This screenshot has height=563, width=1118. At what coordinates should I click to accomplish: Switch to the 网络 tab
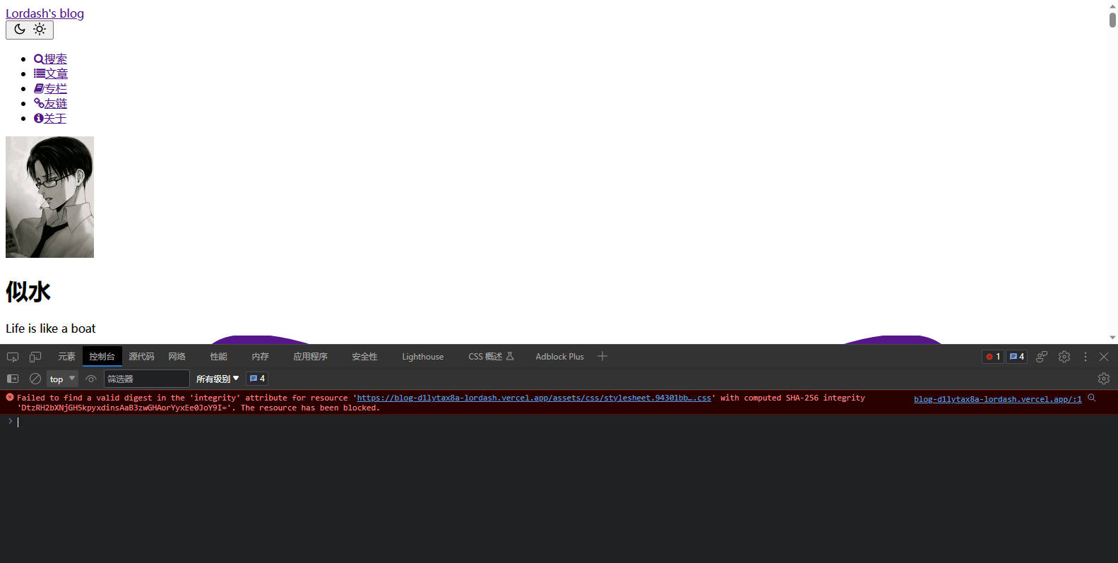coord(177,357)
